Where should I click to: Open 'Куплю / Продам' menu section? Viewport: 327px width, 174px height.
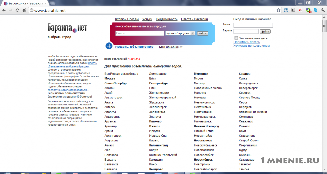coord(127,19)
